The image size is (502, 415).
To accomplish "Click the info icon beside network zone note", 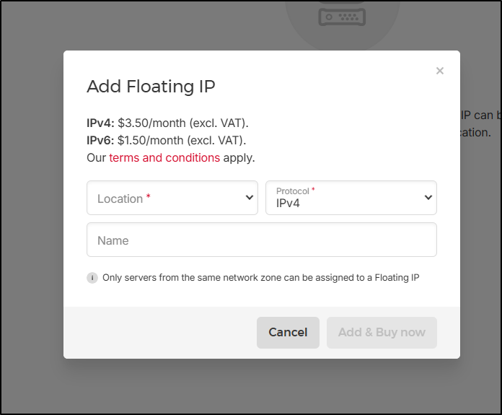I will 92,278.
